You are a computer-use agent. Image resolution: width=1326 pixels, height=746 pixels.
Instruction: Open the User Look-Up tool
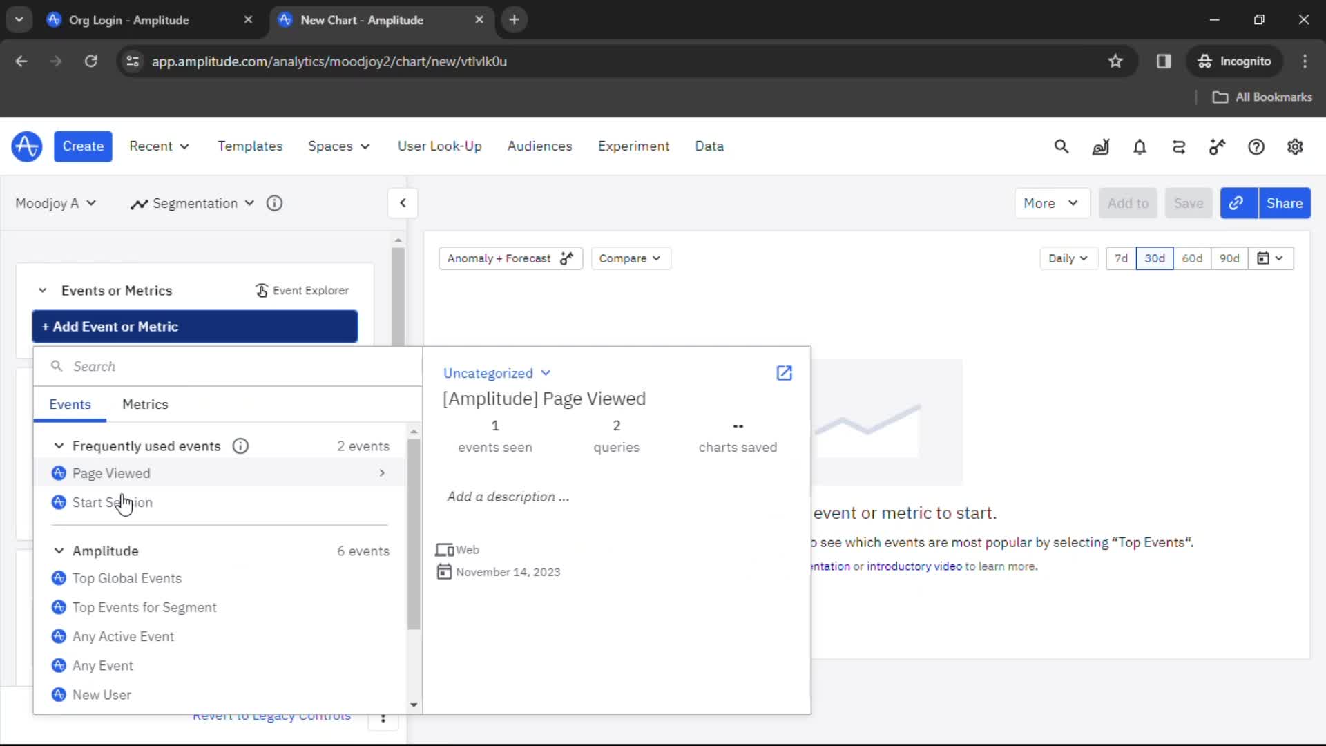click(440, 146)
